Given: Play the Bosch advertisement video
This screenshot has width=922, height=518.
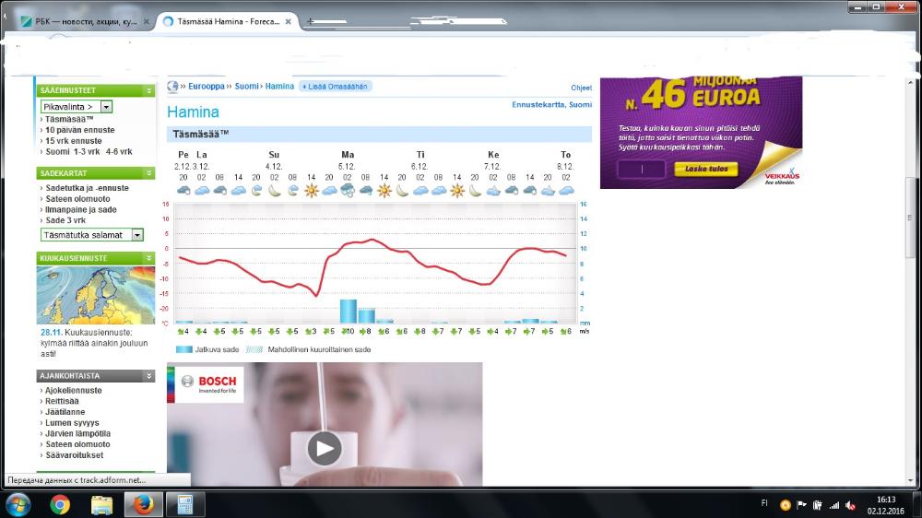Looking at the screenshot, I should (x=324, y=448).
